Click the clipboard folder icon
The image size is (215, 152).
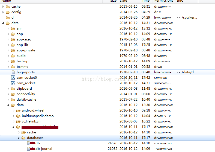tap(13, 89)
